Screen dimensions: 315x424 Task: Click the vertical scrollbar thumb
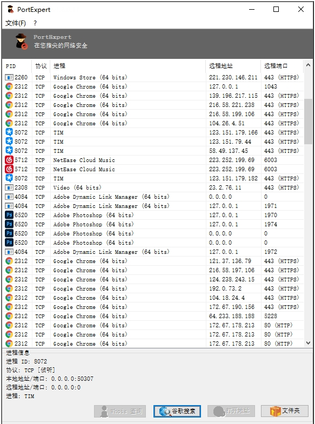tap(308, 122)
